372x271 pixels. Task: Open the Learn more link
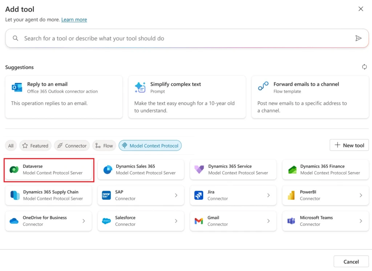[74, 20]
